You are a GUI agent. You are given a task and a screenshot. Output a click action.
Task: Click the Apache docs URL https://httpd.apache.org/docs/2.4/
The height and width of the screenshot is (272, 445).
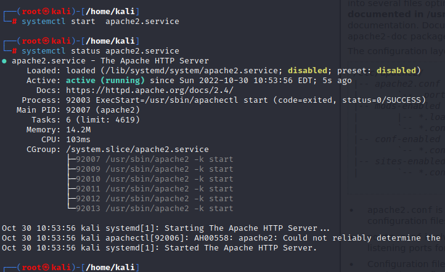[150, 90]
